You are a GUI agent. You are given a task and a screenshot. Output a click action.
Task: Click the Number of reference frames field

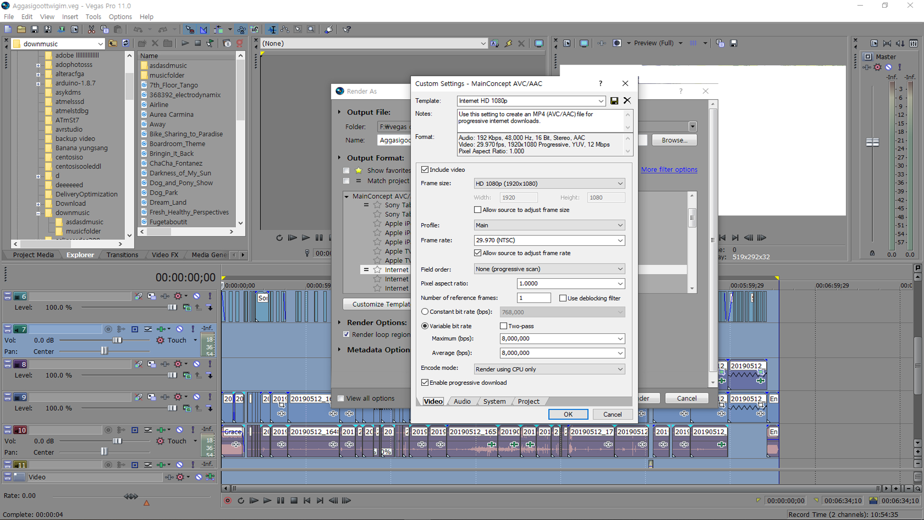533,298
